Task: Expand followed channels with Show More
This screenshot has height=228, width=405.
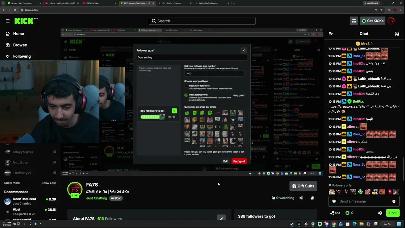Action: click(x=12, y=183)
